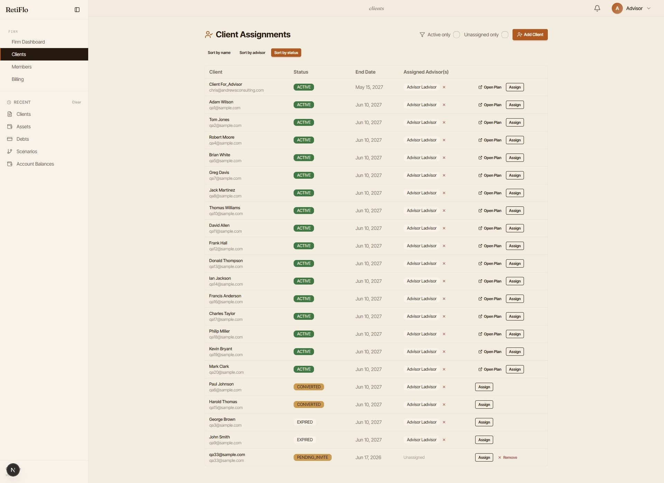This screenshot has height=483, width=664.
Task: Open recent Account Balances entry
Action: point(44,164)
